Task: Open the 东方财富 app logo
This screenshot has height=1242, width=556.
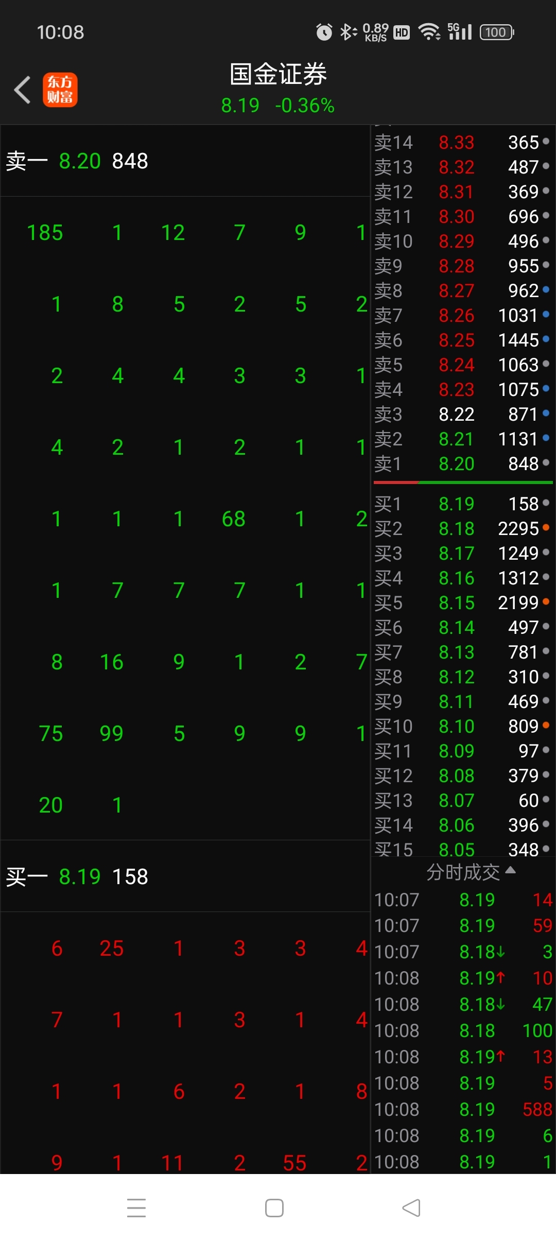Action: point(60,90)
